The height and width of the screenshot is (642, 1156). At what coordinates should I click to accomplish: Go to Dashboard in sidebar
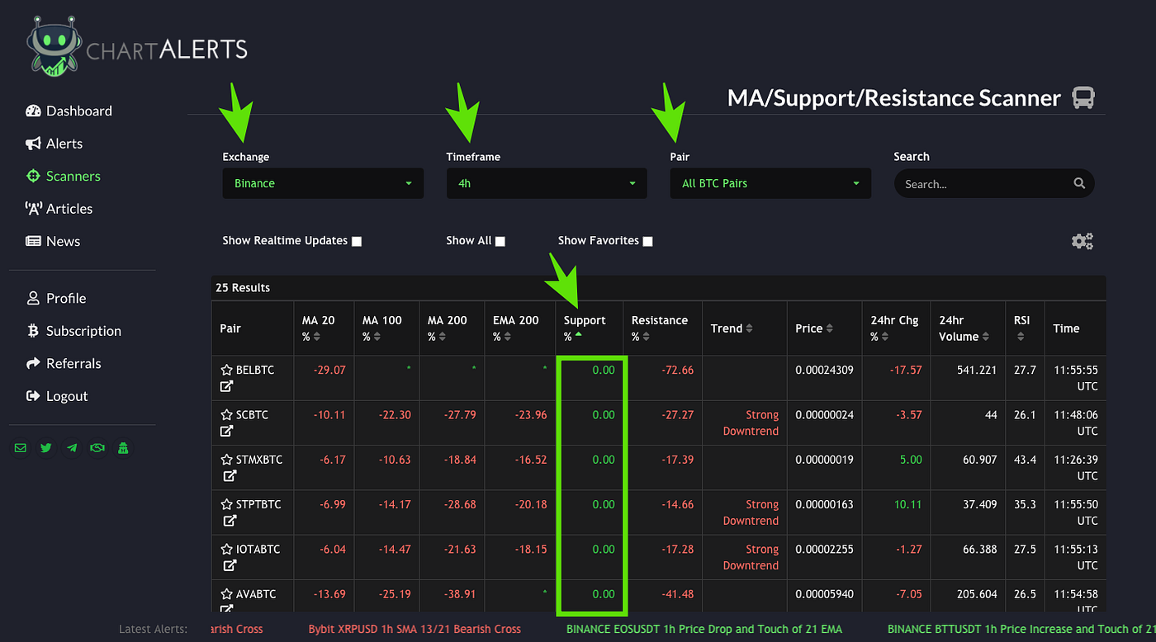click(x=69, y=111)
